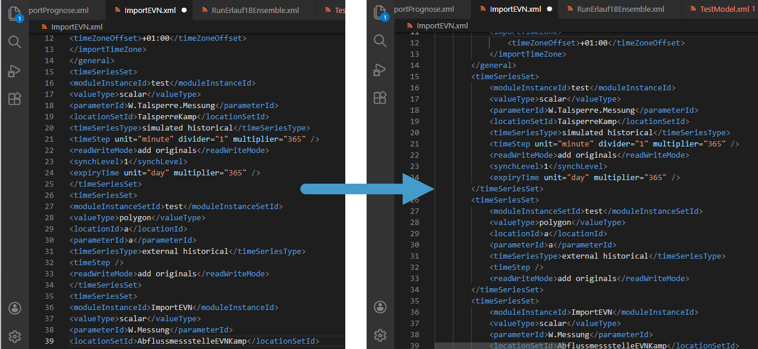The width and height of the screenshot is (758, 349).
Task: Click the timeZoneOffset +01:00 line in the left window
Action: pyautogui.click(x=158, y=38)
